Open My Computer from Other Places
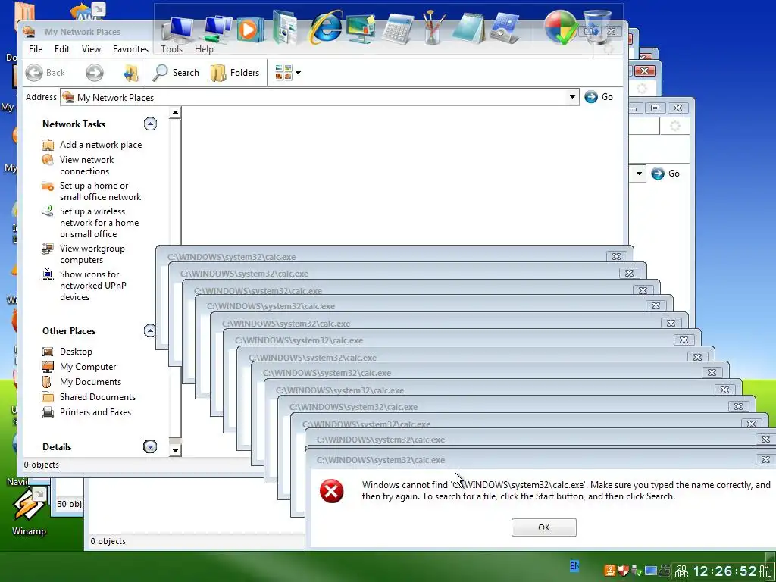Viewport: 776px width, 582px height. [88, 367]
